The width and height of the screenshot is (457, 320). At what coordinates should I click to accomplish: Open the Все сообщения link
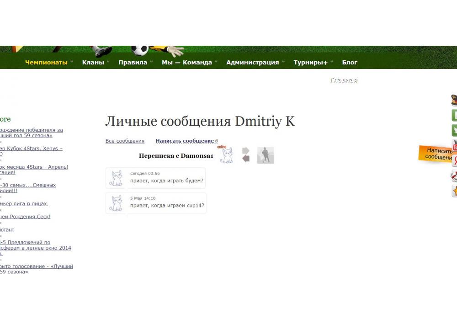(x=125, y=141)
